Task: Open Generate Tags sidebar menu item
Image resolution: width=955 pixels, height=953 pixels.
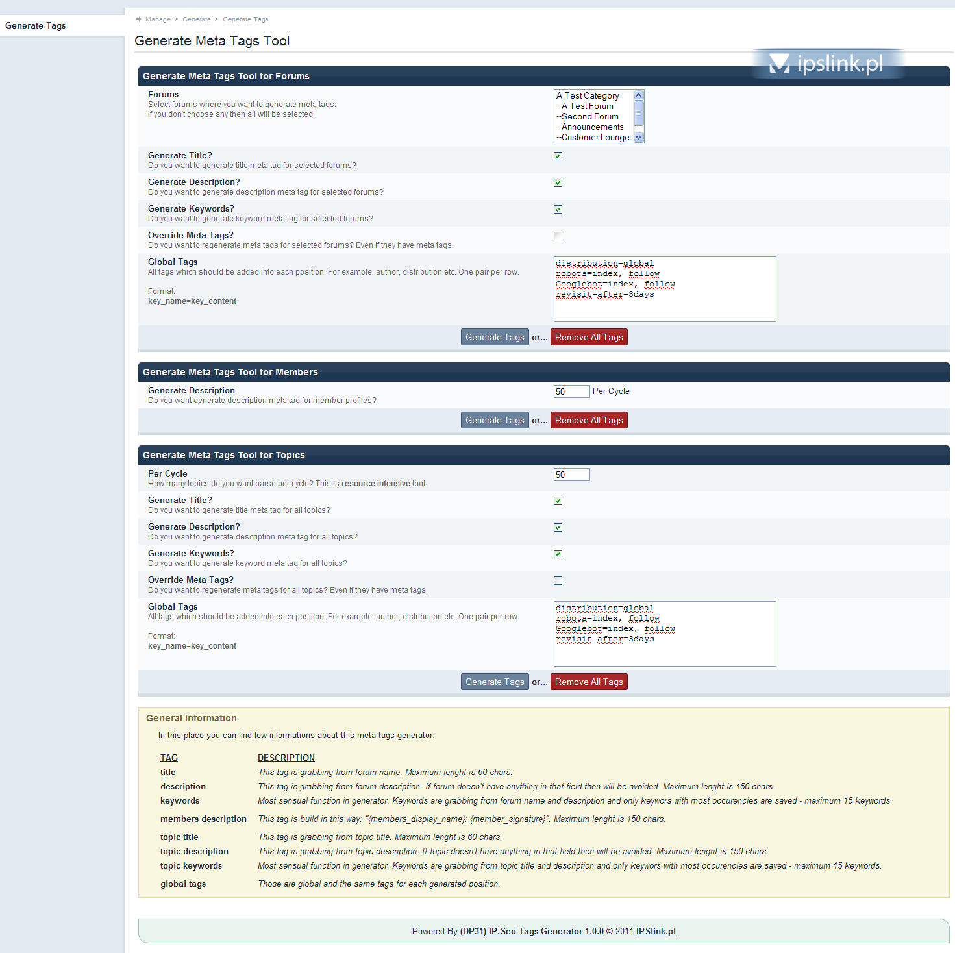Action: tap(36, 26)
